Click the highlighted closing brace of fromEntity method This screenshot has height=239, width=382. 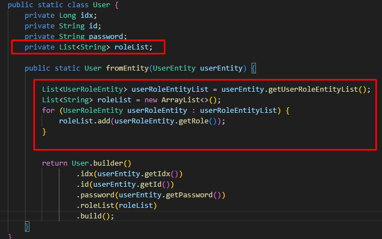pos(27,227)
